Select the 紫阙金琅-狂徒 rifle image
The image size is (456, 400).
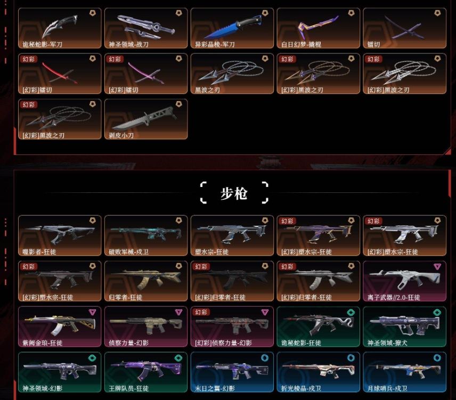pos(60,323)
